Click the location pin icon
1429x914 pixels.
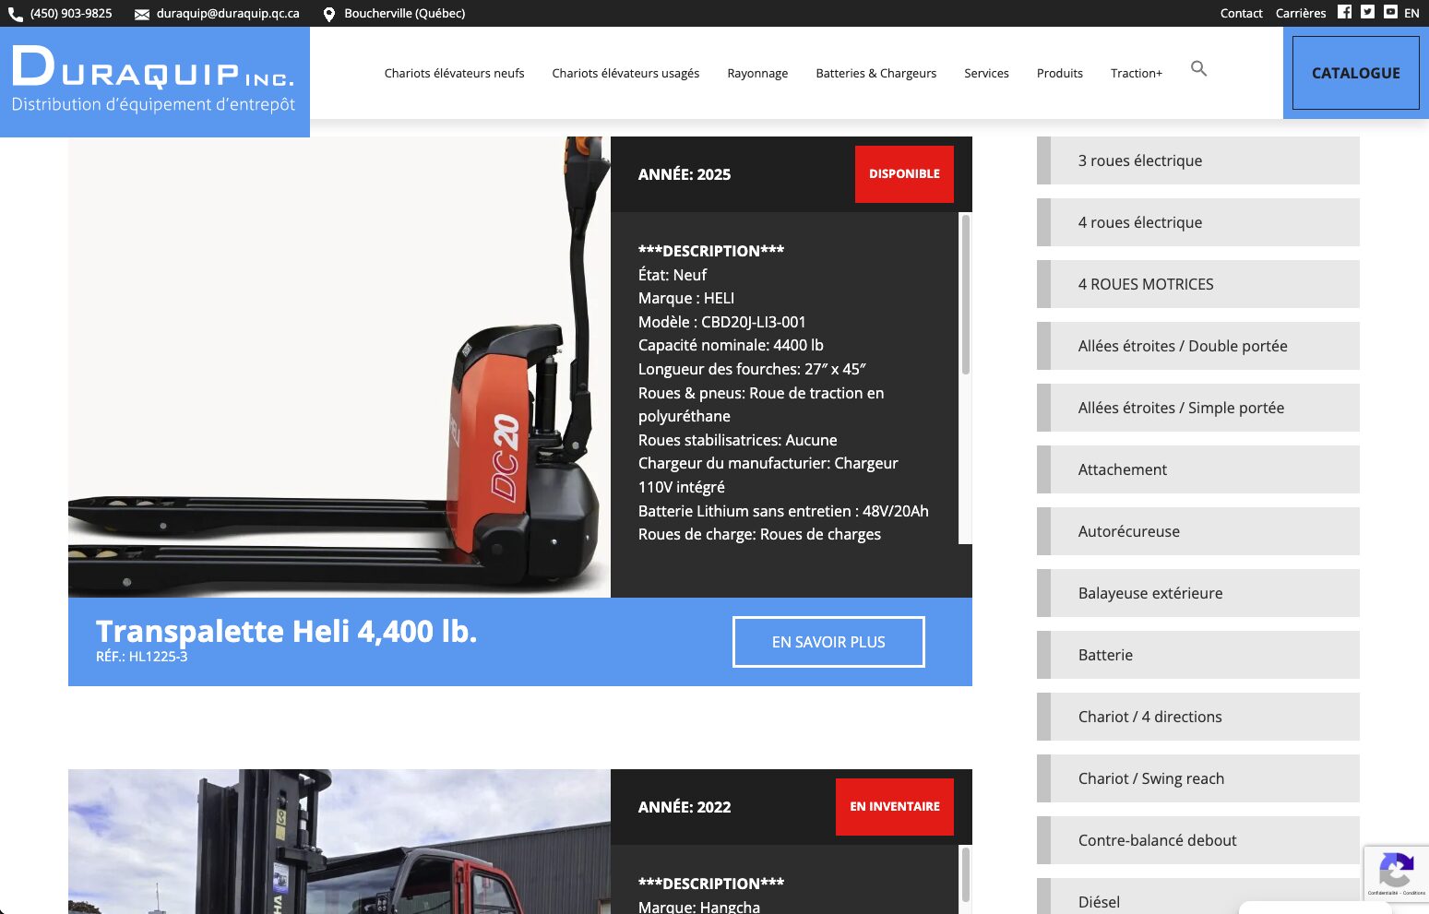328,14
